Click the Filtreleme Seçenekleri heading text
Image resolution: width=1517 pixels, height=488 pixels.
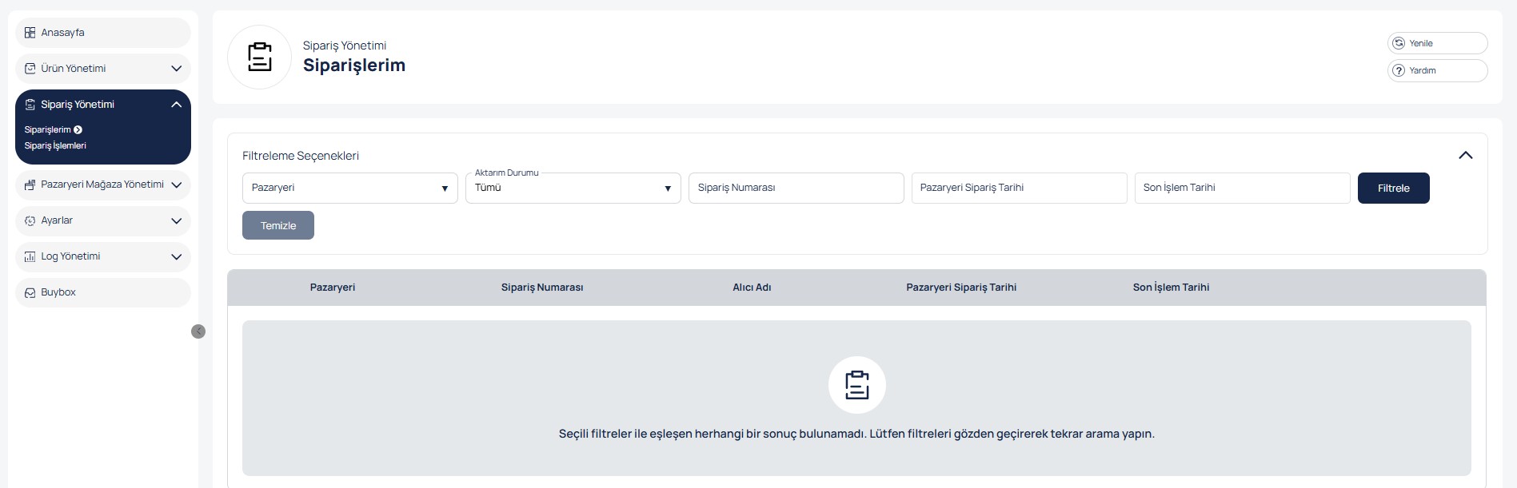pyautogui.click(x=301, y=156)
